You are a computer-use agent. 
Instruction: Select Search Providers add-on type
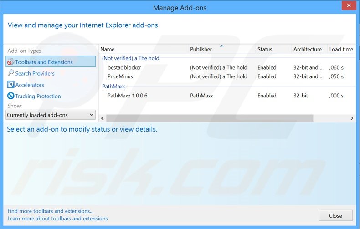tap(35, 73)
